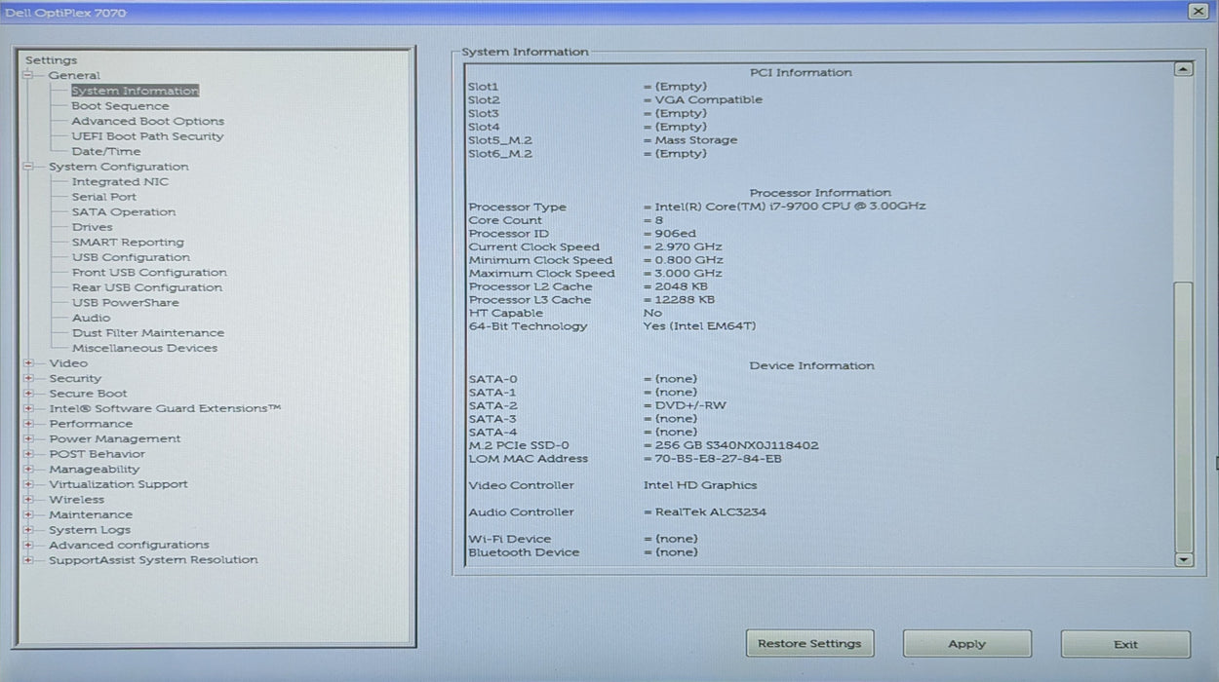Open Date/Time settings
Screen dimensions: 1219x682
(105, 151)
